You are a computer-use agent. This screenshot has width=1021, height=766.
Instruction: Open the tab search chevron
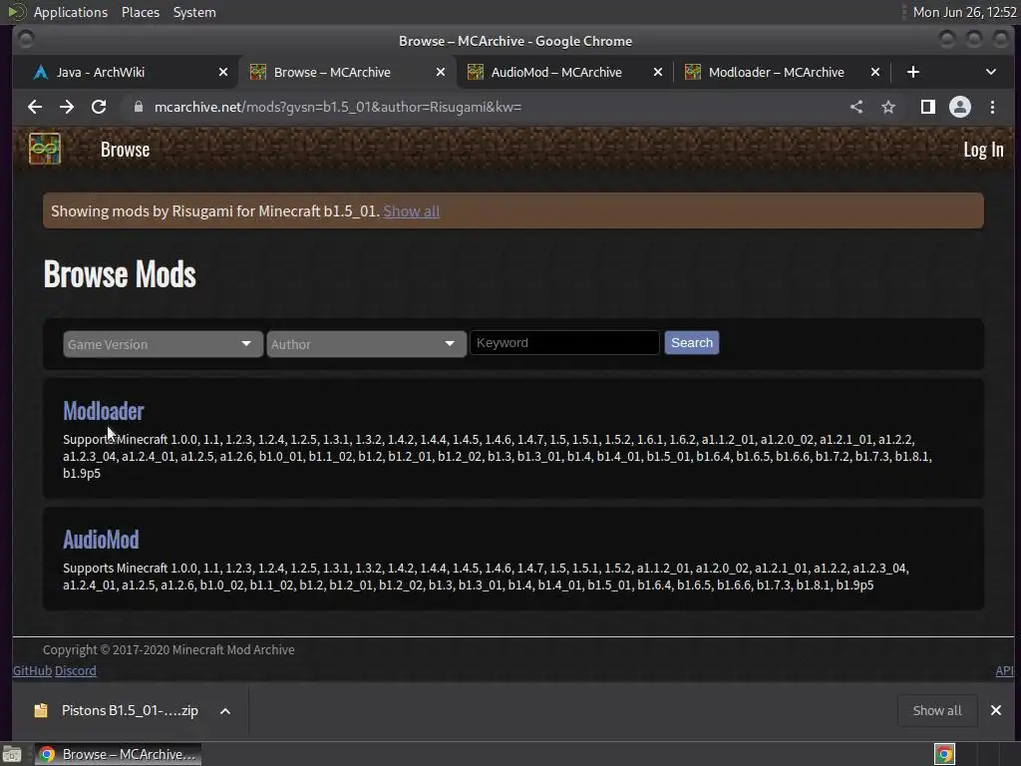click(990, 72)
